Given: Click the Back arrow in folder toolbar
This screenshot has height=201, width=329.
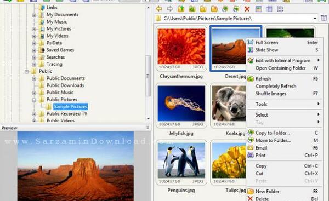Looking at the screenshot, I should point(159,9).
